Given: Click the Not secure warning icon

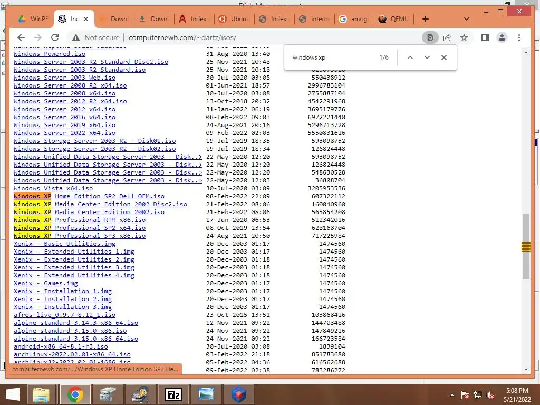Looking at the screenshot, I should tap(76, 37).
